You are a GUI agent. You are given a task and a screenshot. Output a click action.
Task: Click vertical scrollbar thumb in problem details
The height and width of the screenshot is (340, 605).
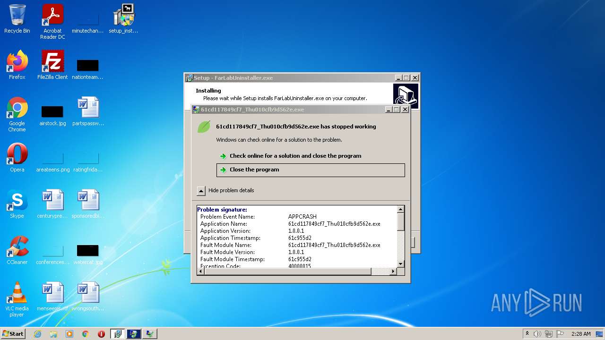pos(400,222)
